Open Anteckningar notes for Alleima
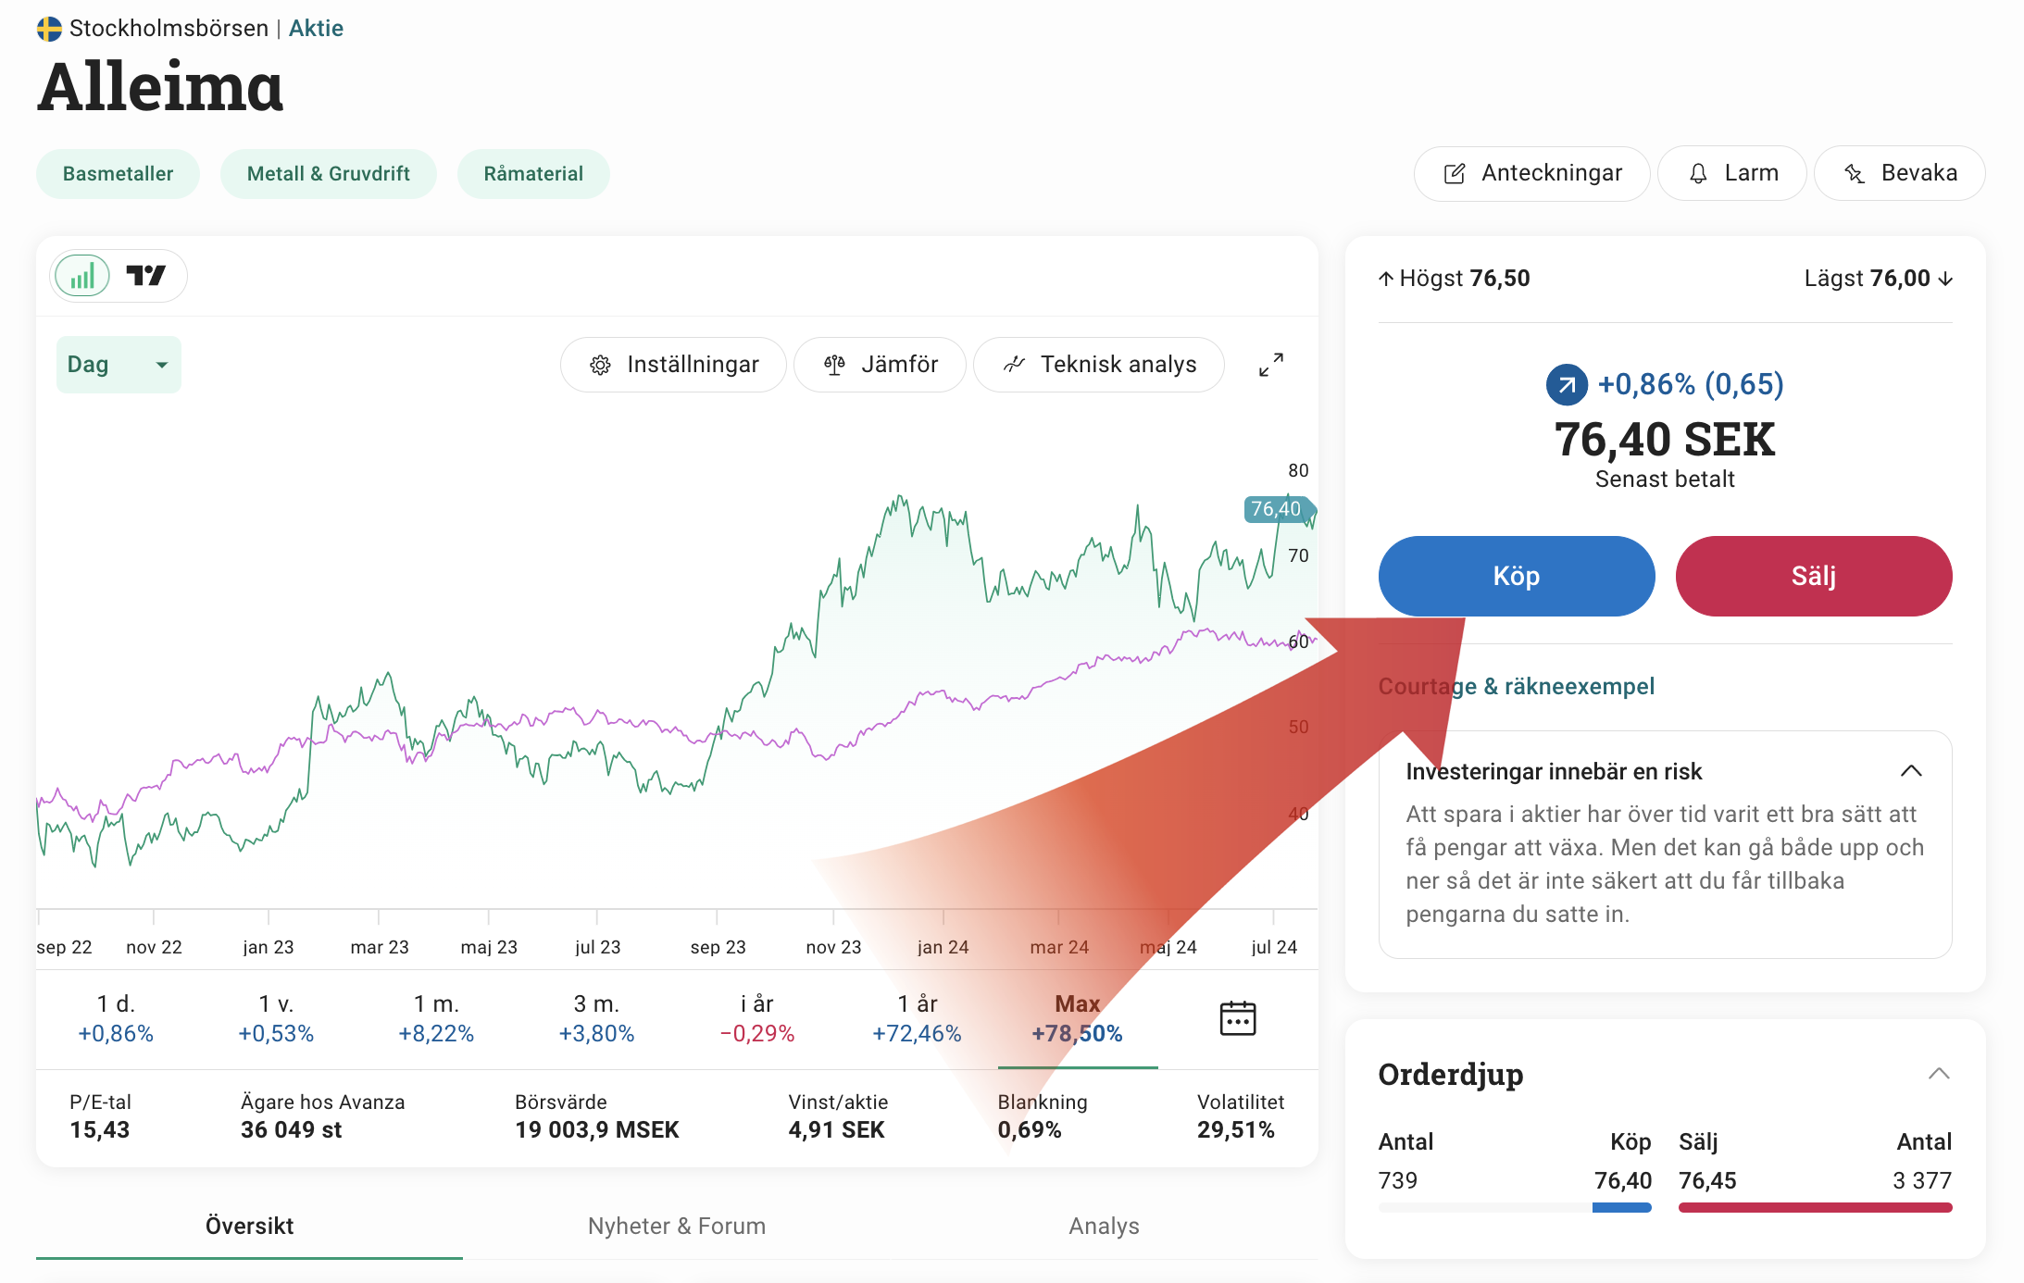 1532,173
